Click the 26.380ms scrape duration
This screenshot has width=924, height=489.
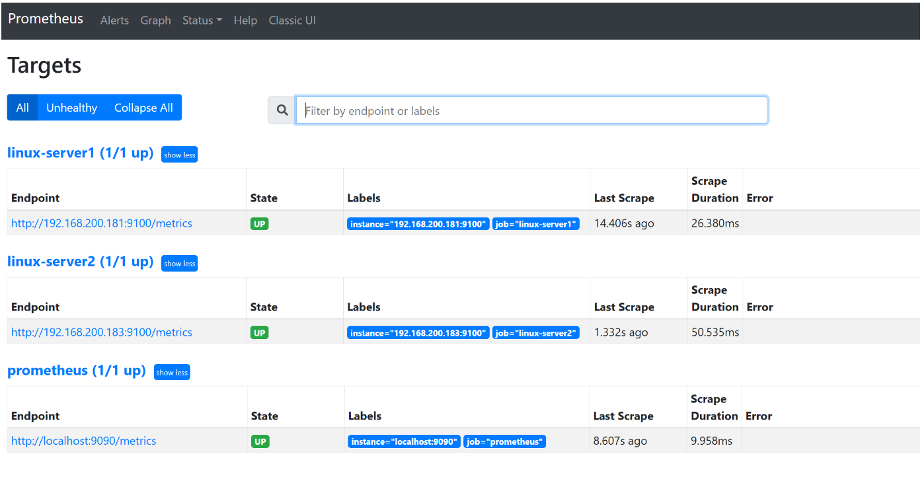click(715, 223)
